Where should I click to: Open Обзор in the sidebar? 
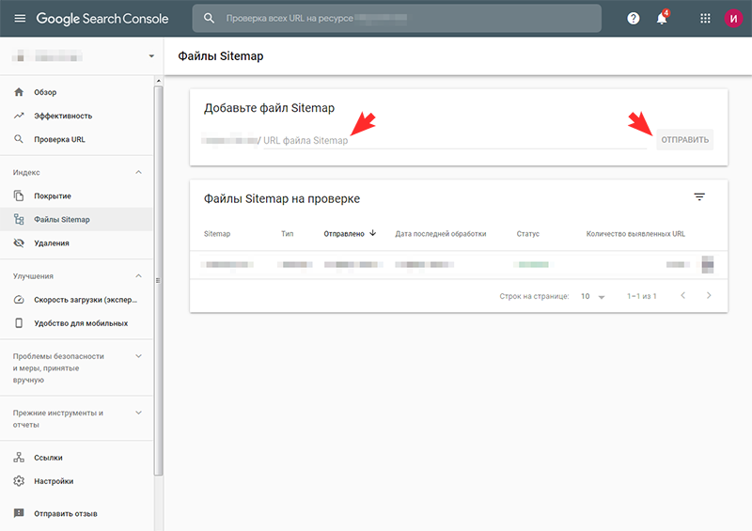(45, 92)
